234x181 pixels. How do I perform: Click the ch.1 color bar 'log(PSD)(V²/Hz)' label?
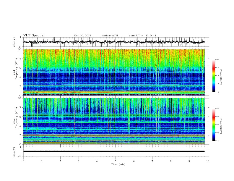[221, 77]
